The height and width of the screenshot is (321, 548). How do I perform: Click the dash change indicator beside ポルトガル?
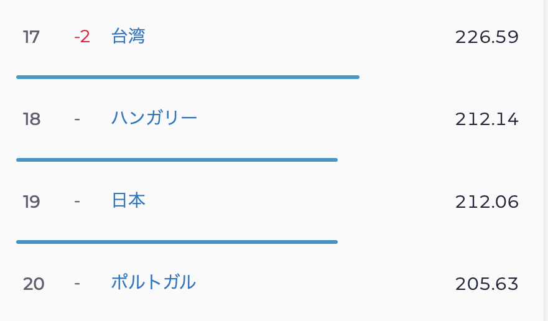click(77, 284)
